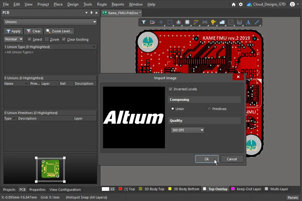Click the Home icon in title bar
302x201 pixels.
234,4
